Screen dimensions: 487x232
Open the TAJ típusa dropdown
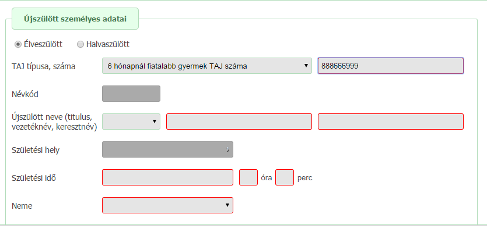pos(207,66)
